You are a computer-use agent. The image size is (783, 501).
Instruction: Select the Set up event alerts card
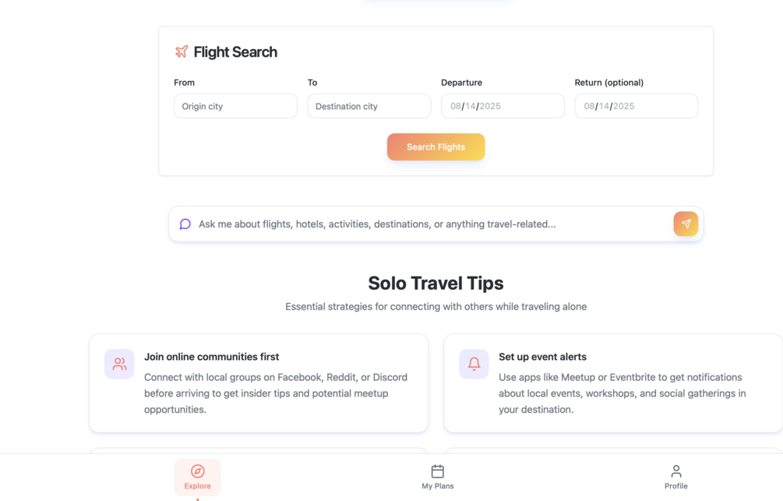(x=612, y=383)
